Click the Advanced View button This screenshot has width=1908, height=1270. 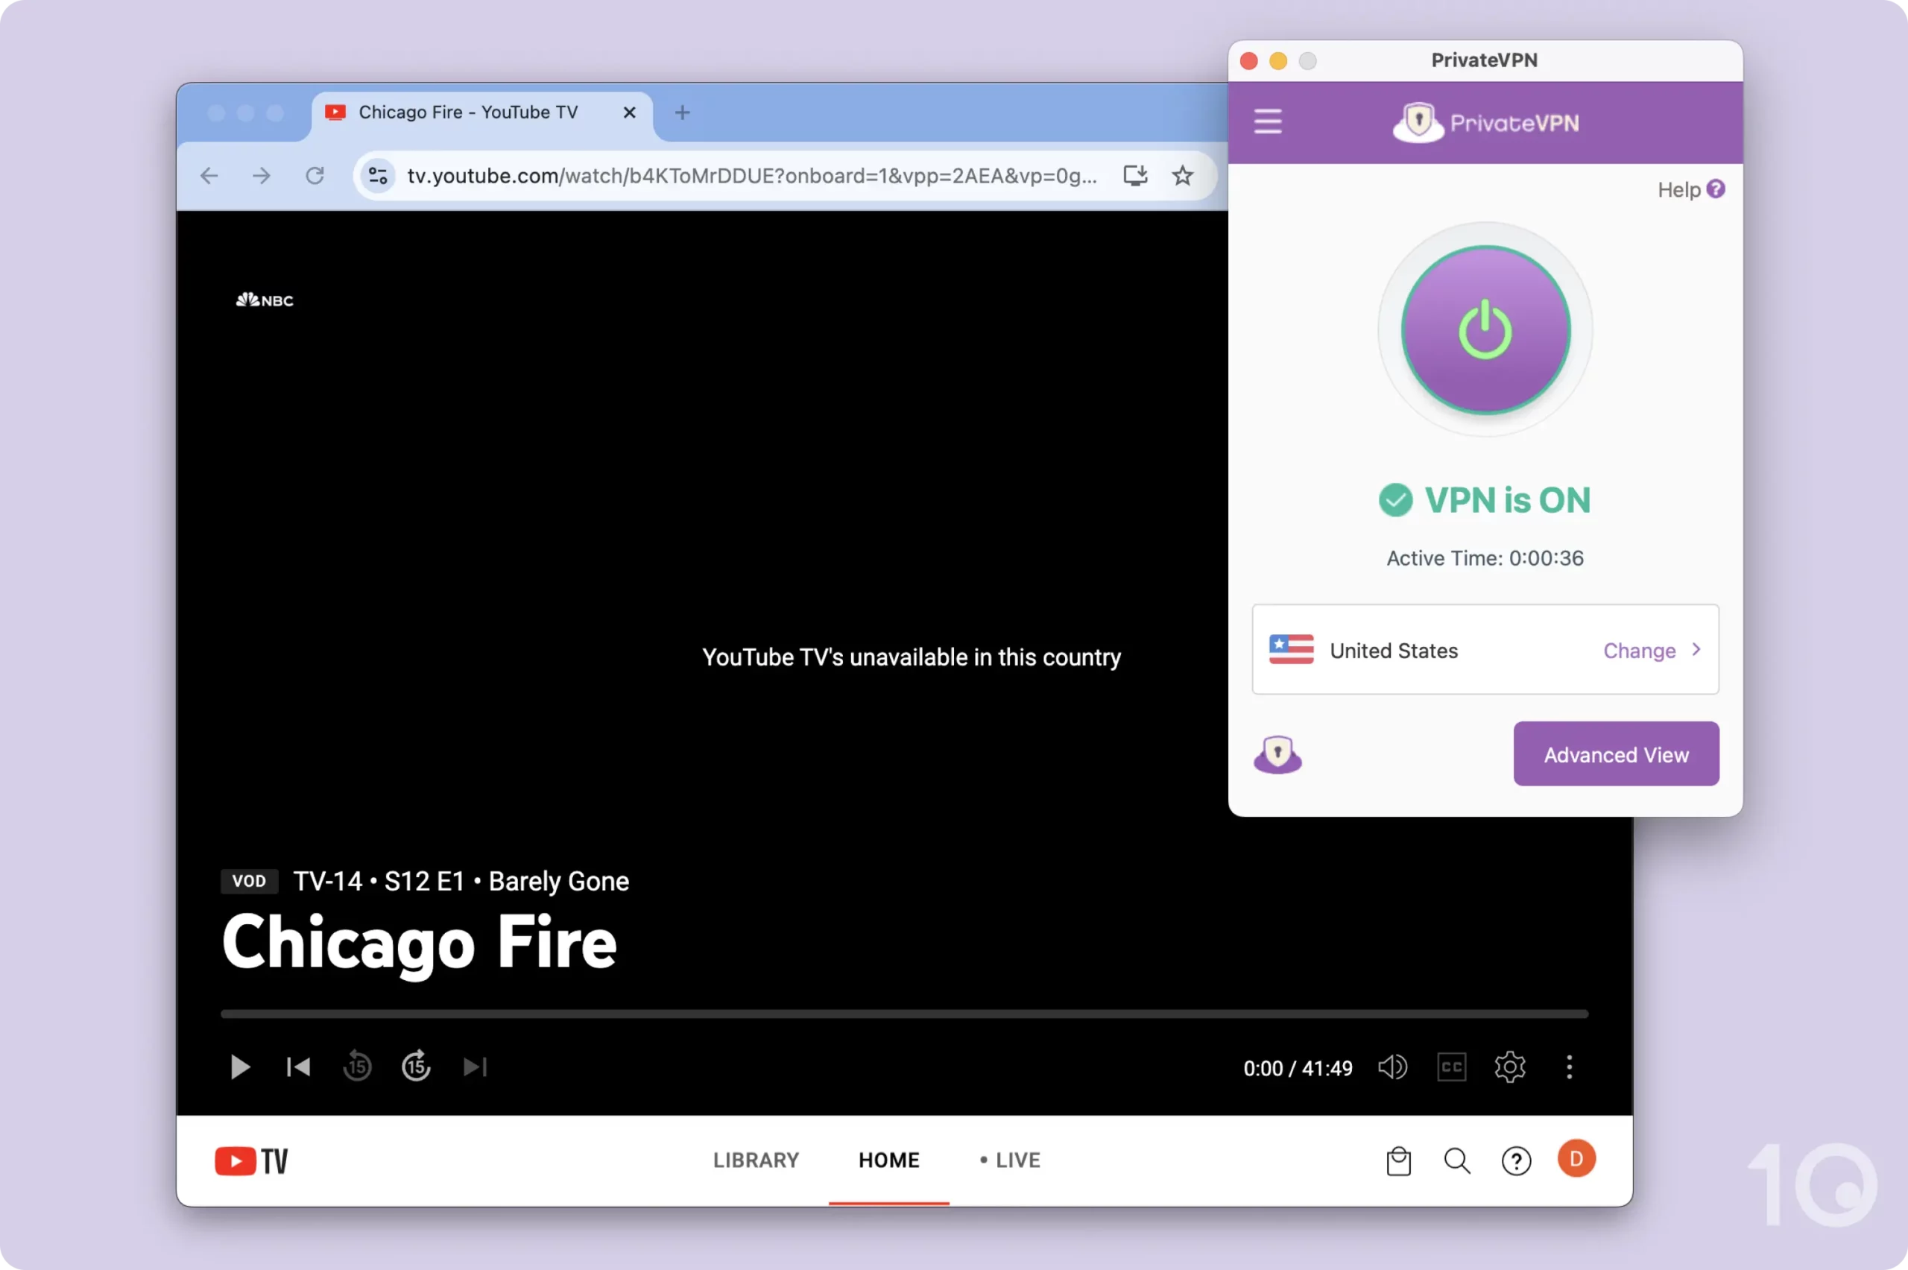click(1615, 754)
